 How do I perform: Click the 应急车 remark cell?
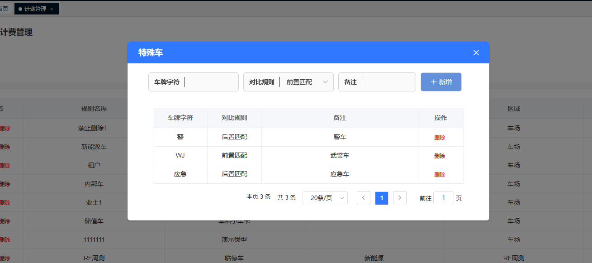click(x=340, y=174)
